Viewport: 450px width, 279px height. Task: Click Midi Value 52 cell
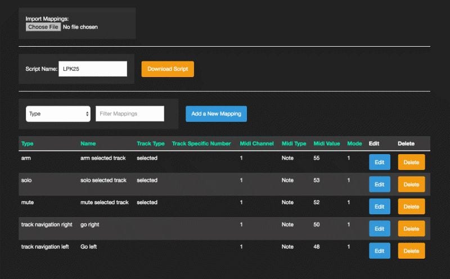point(317,202)
